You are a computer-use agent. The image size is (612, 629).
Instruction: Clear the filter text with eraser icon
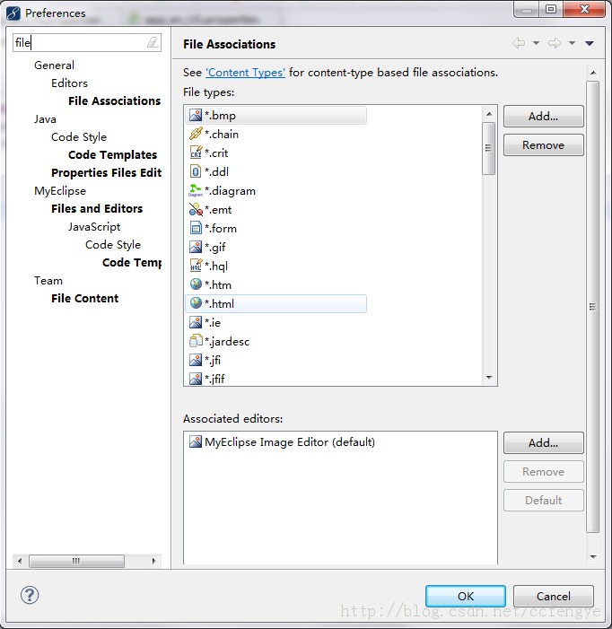point(153,43)
